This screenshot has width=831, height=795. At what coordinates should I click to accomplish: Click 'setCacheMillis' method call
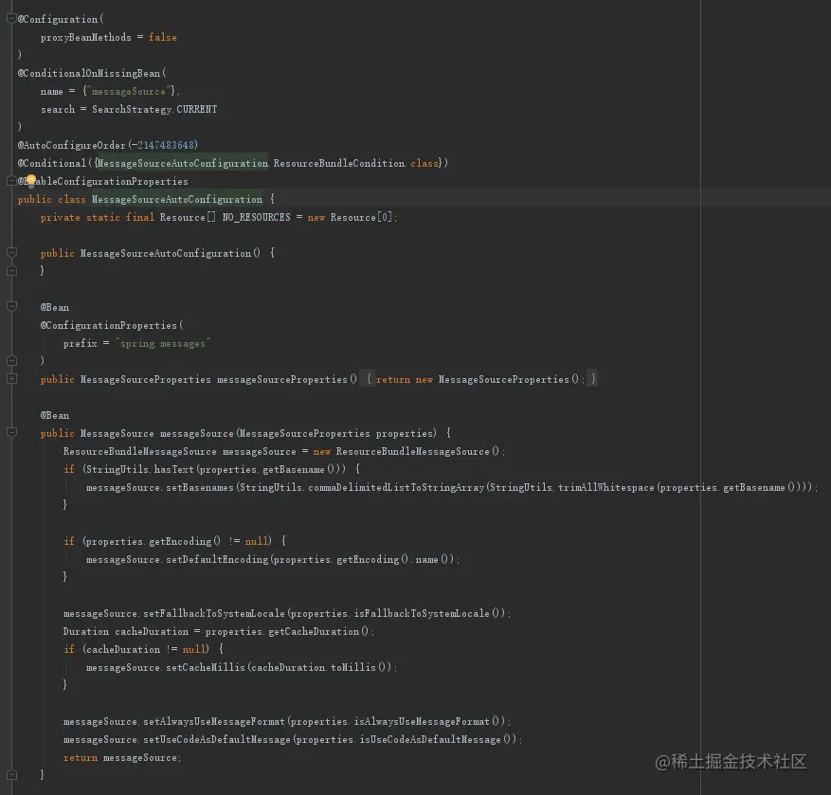click(206, 668)
